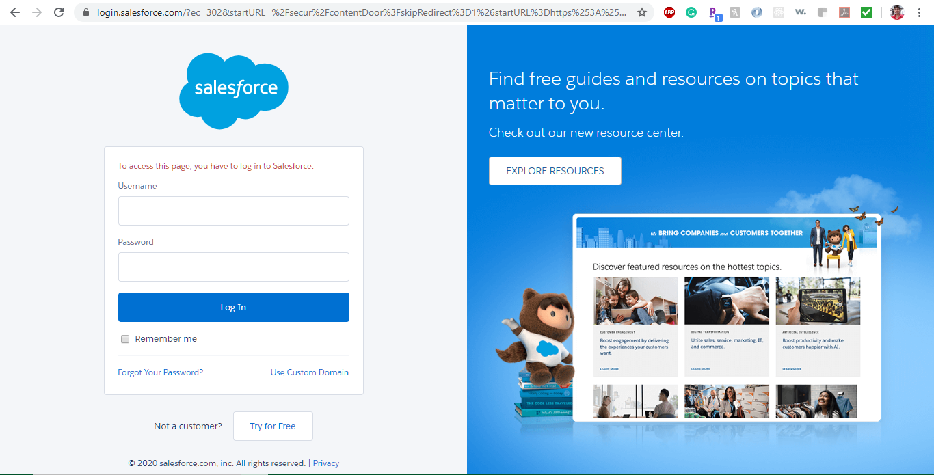Open the Chrome three-dot menu
Viewport: 934px width, 475px height.
coord(919,12)
